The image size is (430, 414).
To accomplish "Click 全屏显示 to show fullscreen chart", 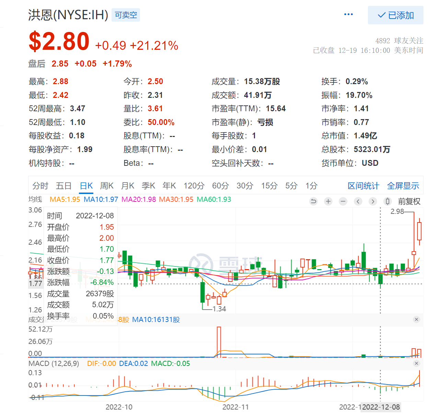I will click(x=403, y=186).
